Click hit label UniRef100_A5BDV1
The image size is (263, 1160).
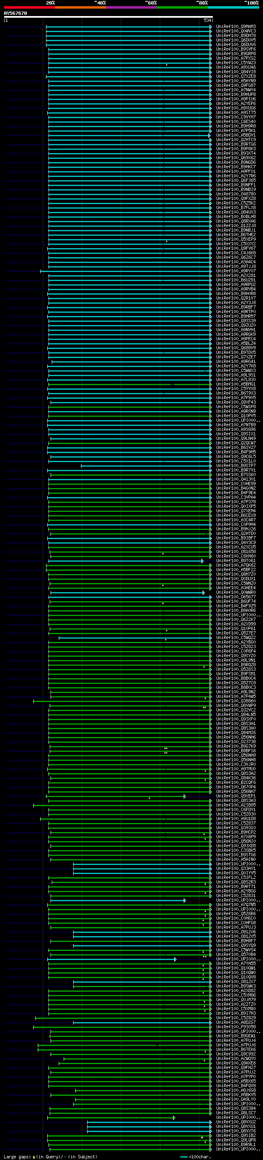[x=236, y=135]
